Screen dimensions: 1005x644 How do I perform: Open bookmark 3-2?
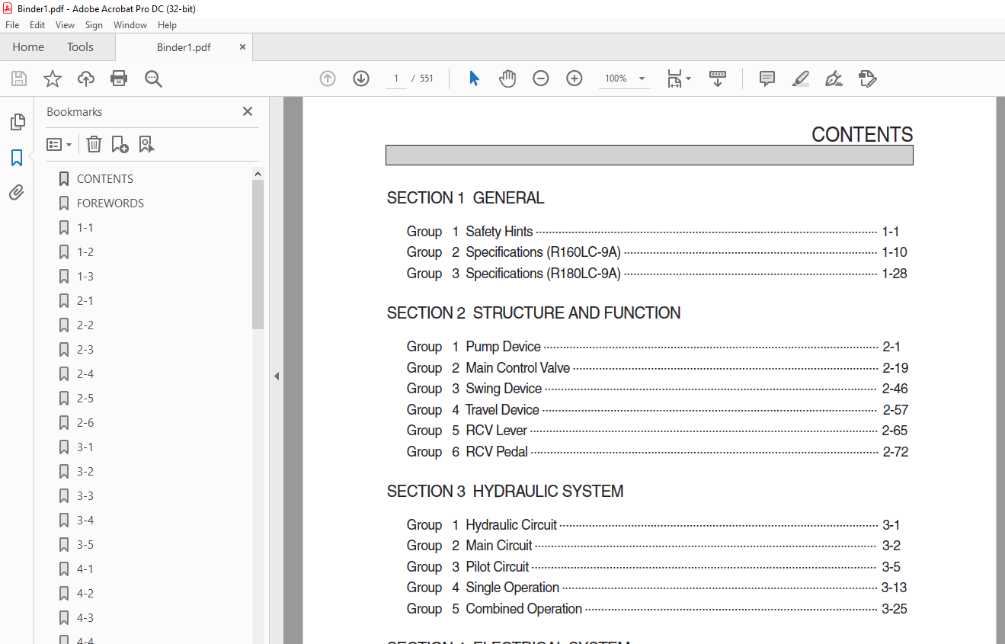point(85,472)
